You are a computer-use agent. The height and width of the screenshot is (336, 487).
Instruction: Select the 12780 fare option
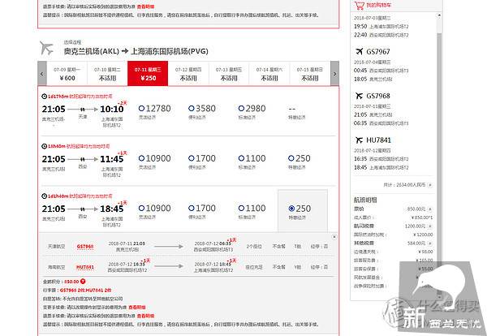click(x=141, y=109)
